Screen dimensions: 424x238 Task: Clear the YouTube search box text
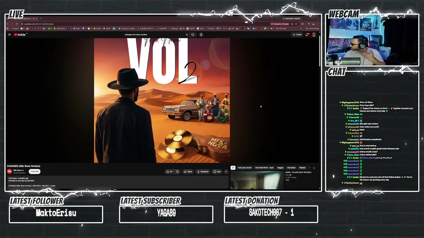tap(187, 35)
